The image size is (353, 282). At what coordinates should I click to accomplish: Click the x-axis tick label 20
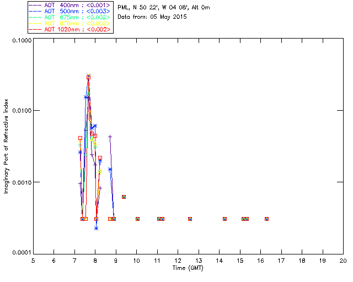(x=343, y=261)
